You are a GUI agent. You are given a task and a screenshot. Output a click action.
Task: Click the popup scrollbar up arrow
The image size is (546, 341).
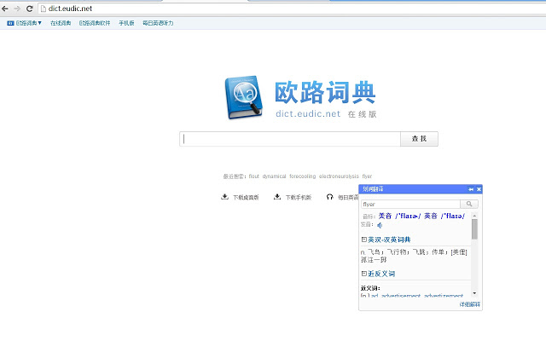(x=474, y=216)
